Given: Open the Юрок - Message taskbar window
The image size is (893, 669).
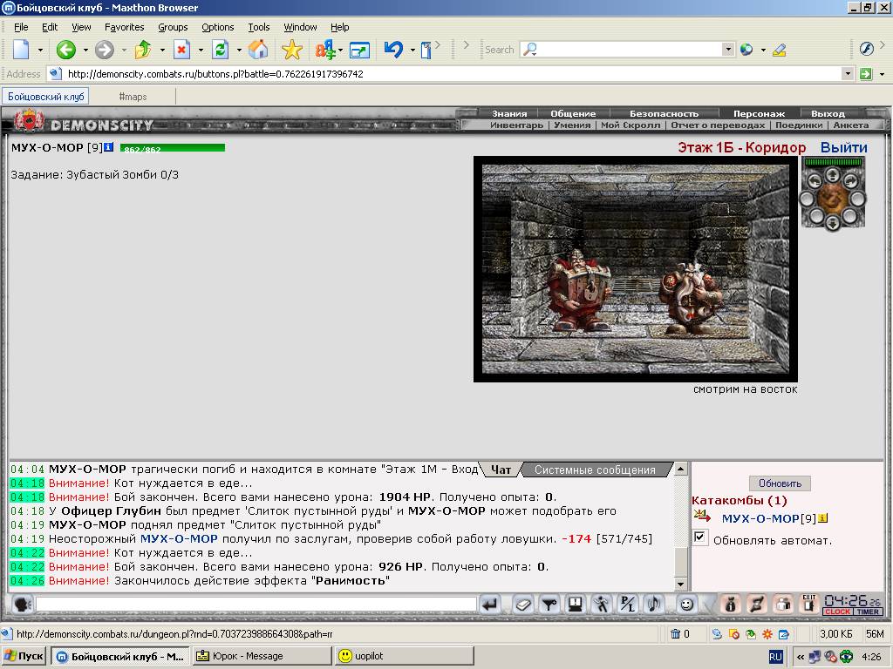Looking at the screenshot, I should pyautogui.click(x=262, y=656).
